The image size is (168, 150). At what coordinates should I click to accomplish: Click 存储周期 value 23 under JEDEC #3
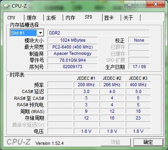[138, 118]
